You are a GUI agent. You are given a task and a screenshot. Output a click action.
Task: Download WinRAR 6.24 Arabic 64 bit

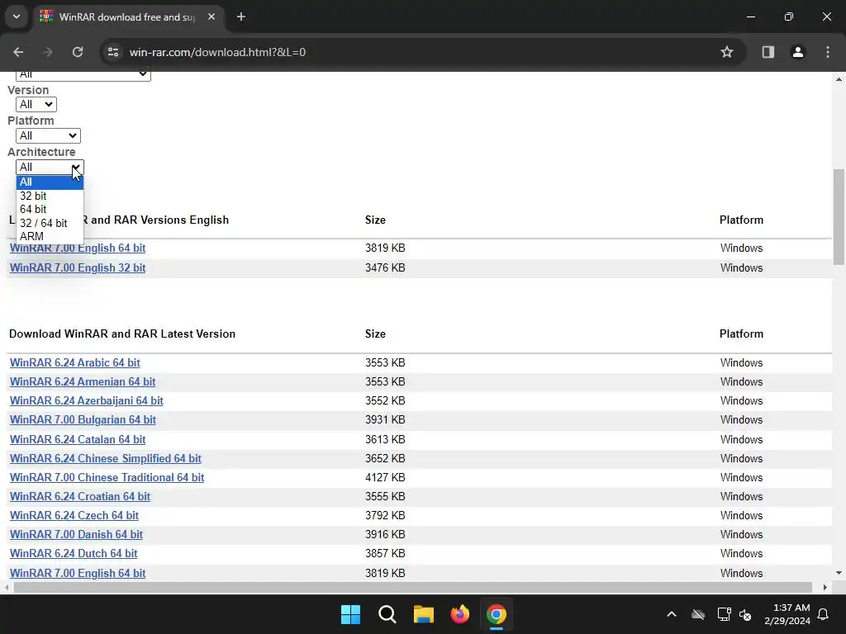(75, 363)
